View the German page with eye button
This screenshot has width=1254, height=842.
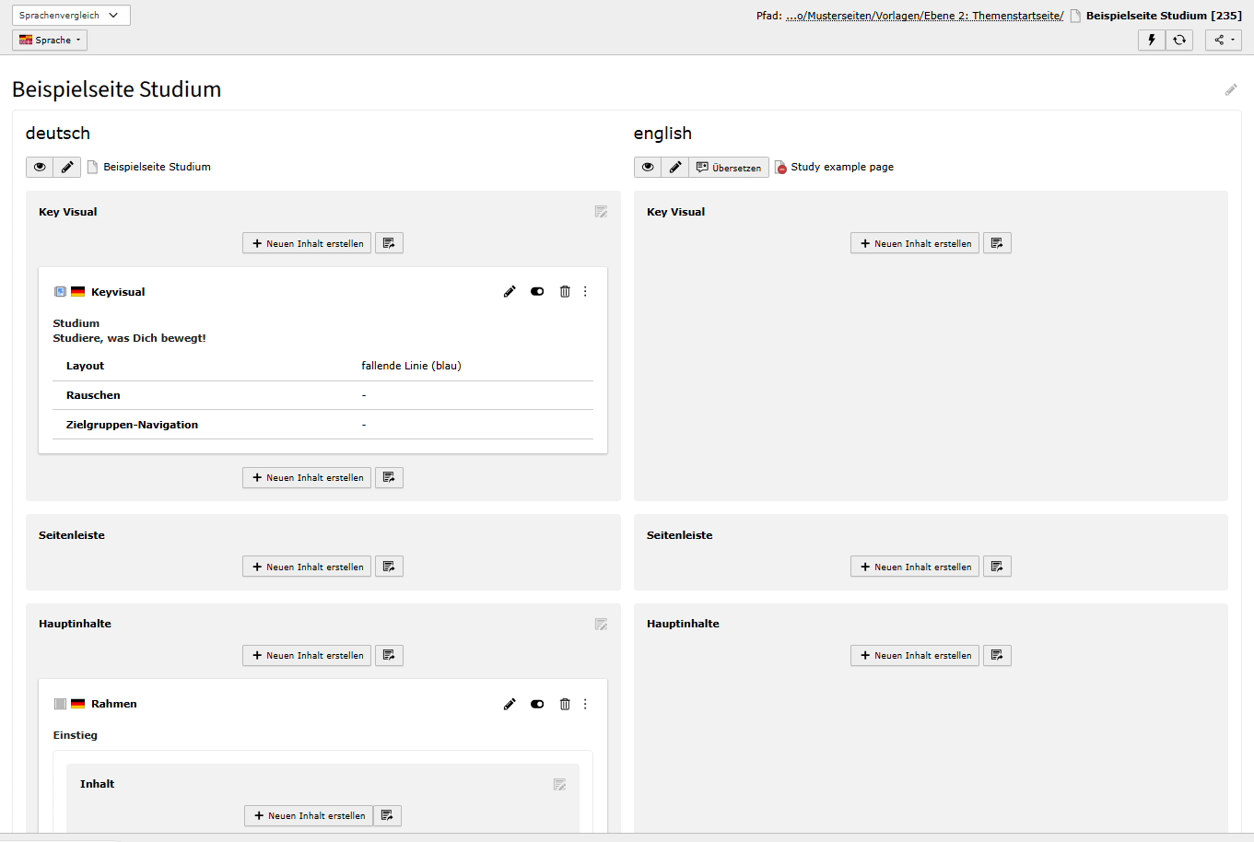point(40,167)
